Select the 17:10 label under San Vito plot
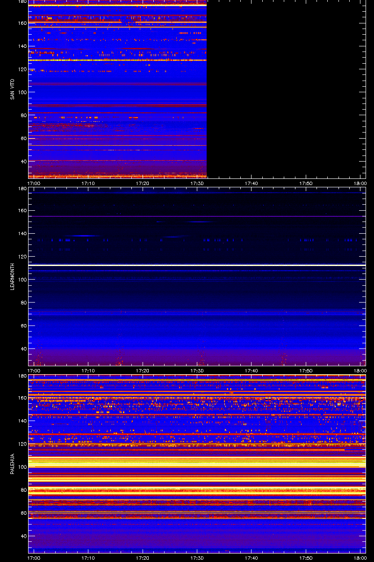This screenshot has width=374, height=562. click(x=88, y=183)
